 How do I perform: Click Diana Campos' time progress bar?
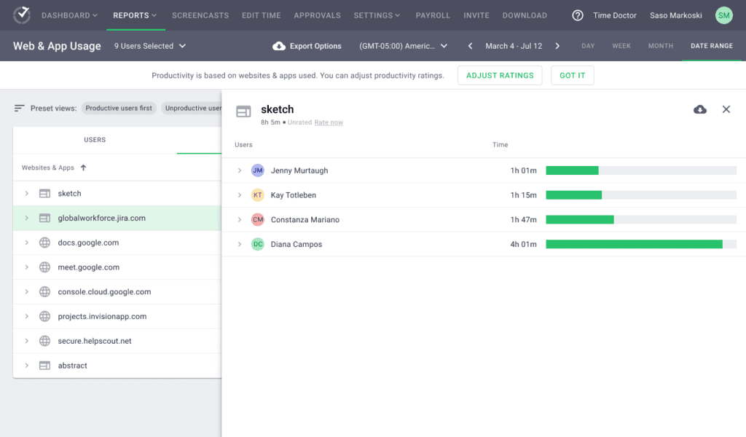(x=642, y=244)
